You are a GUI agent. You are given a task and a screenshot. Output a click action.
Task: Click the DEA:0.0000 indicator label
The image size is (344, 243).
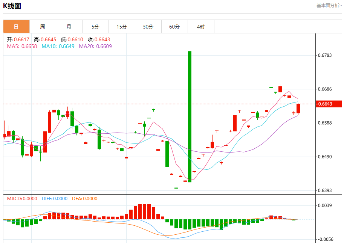pyautogui.click(x=85, y=199)
